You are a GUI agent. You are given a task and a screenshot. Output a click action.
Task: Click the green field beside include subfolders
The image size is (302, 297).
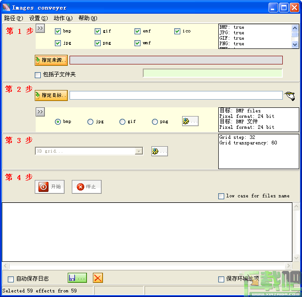pyautogui.click(x=213, y=73)
